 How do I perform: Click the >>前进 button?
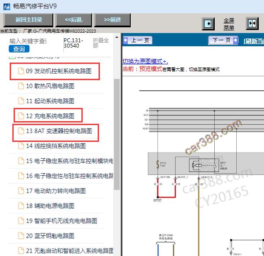point(113,20)
